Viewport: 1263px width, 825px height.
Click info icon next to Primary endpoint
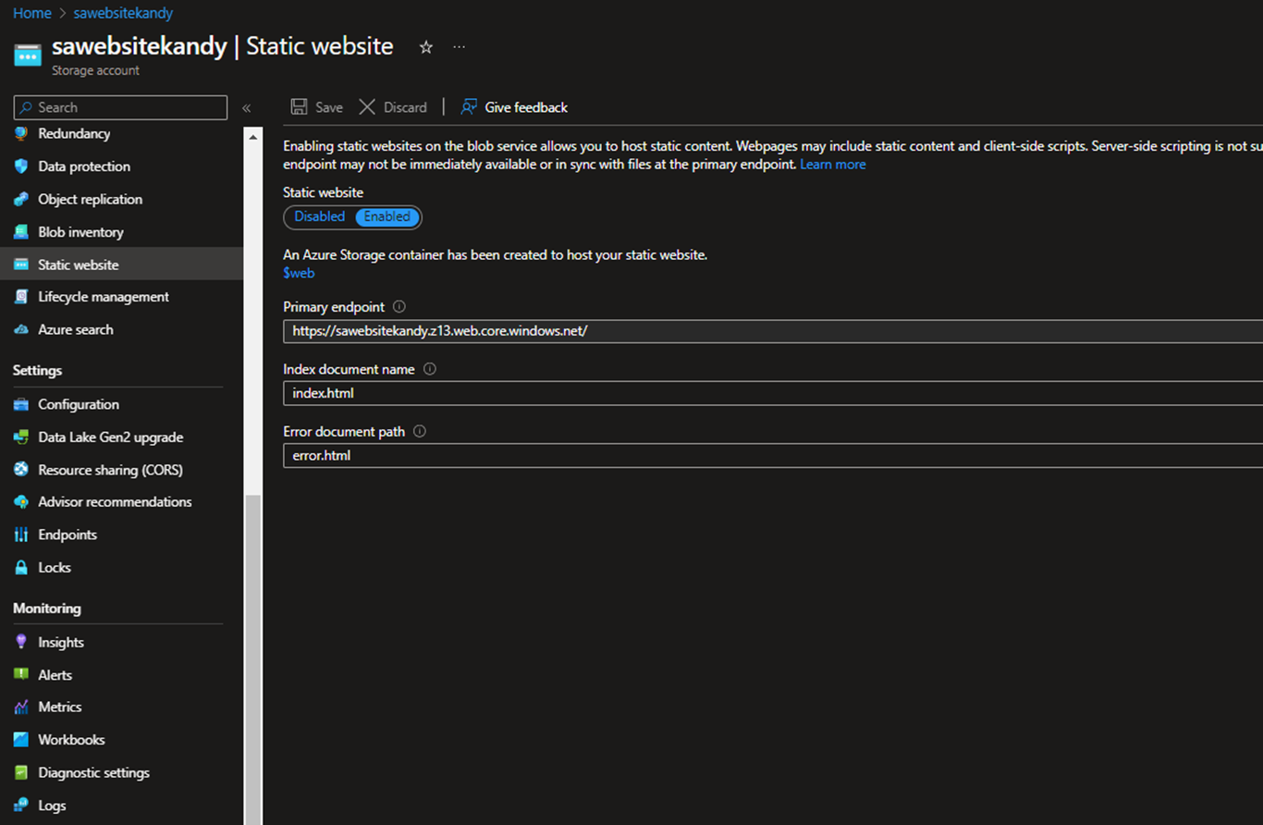[x=399, y=307]
